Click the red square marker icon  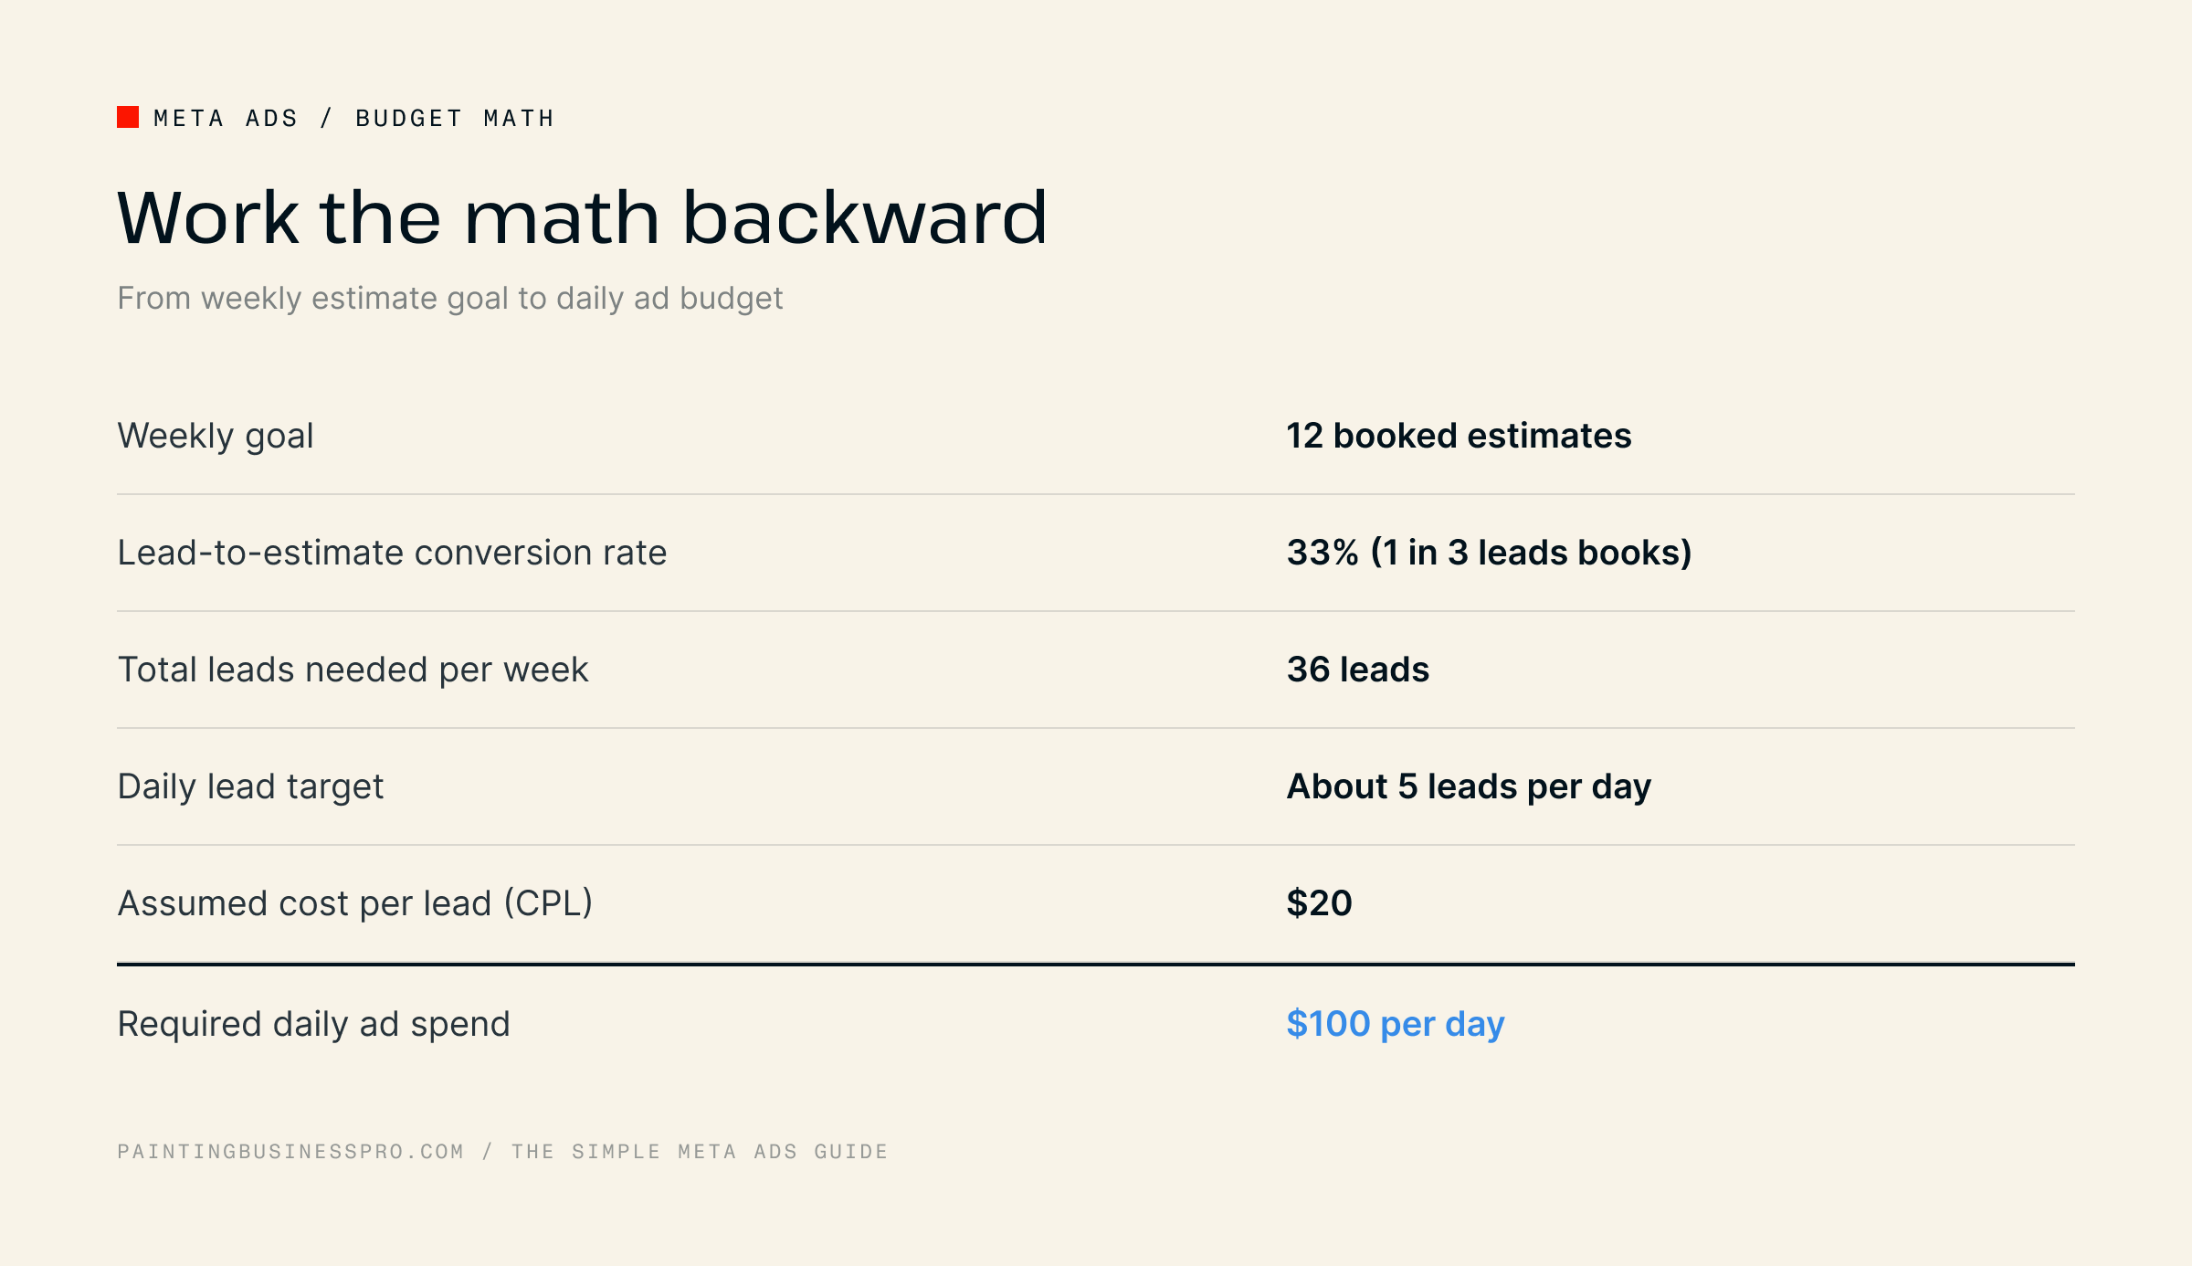[x=128, y=117]
